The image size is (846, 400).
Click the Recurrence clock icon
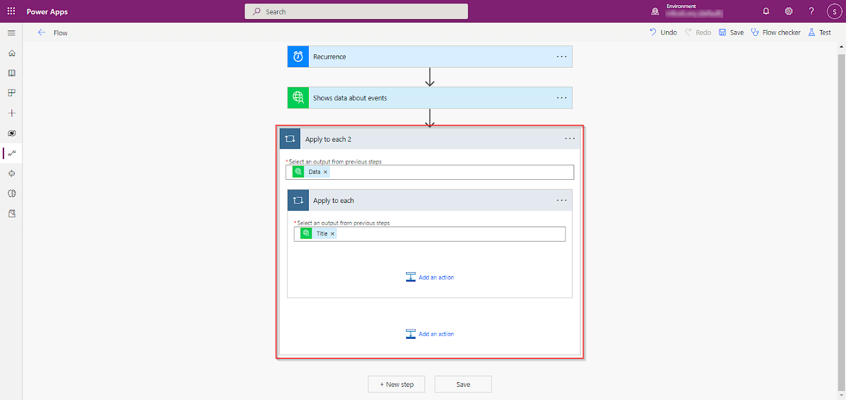point(298,57)
